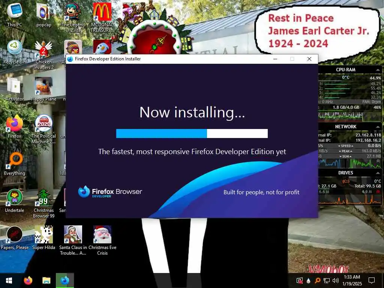Screen dimensions: 384x288
Task: Collapse the CPU-RAM widget section
Action: [378, 70]
